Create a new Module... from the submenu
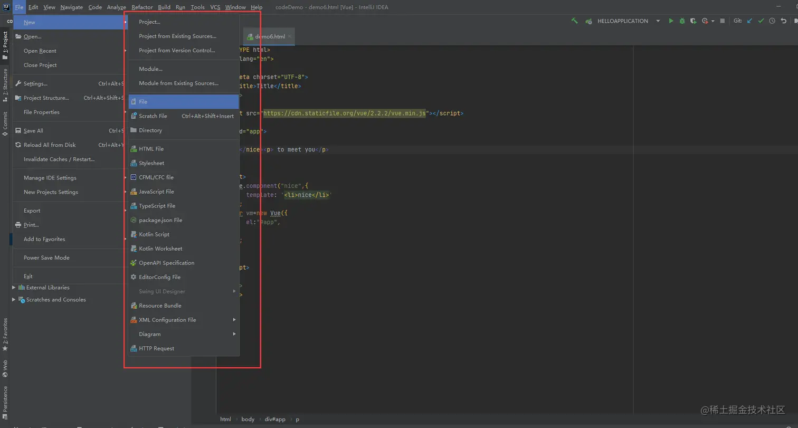 [x=184, y=69]
